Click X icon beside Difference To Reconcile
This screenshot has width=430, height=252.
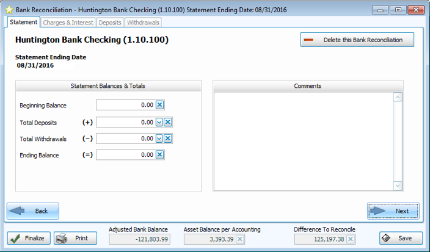click(350, 239)
